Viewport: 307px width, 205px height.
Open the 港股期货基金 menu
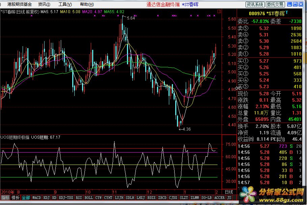point(20,4)
